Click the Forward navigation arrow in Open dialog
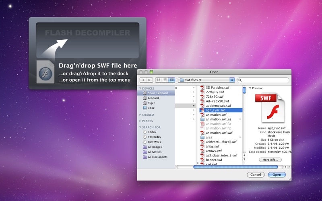Screen dimensions: 322x201 [149, 80]
